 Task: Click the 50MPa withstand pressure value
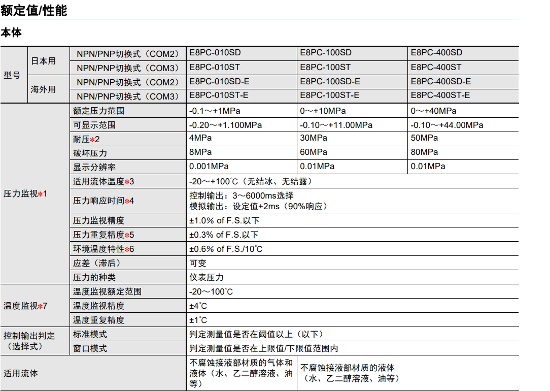[x=425, y=138]
